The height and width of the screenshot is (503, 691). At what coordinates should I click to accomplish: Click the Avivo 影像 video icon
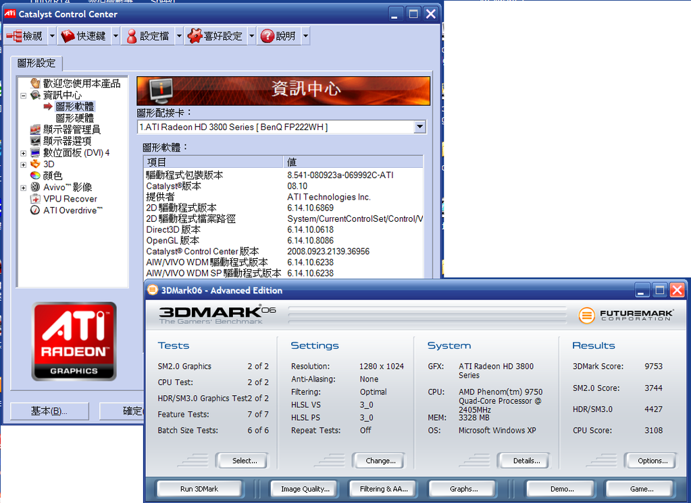(36, 187)
